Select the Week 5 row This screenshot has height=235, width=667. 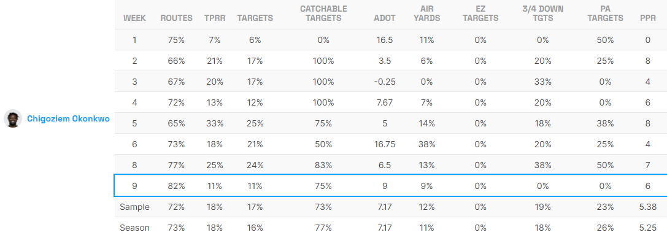[x=390, y=123]
